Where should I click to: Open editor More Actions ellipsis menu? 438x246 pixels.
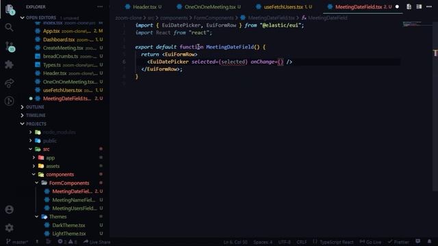[429, 7]
